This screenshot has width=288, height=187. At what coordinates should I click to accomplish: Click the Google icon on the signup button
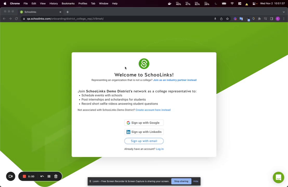click(x=128, y=123)
